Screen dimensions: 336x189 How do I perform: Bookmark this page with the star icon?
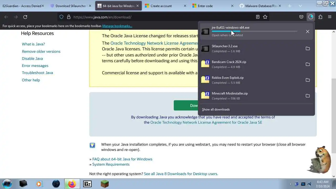pyautogui.click(x=265, y=17)
